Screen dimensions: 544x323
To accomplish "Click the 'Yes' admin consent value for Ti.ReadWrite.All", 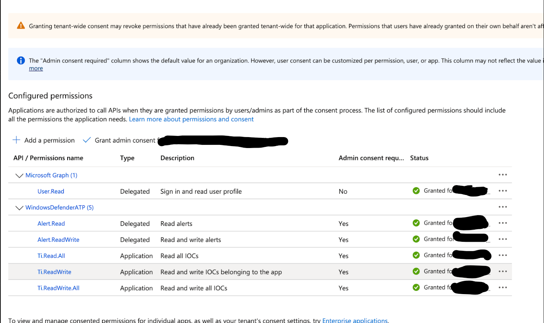I will coord(344,288).
